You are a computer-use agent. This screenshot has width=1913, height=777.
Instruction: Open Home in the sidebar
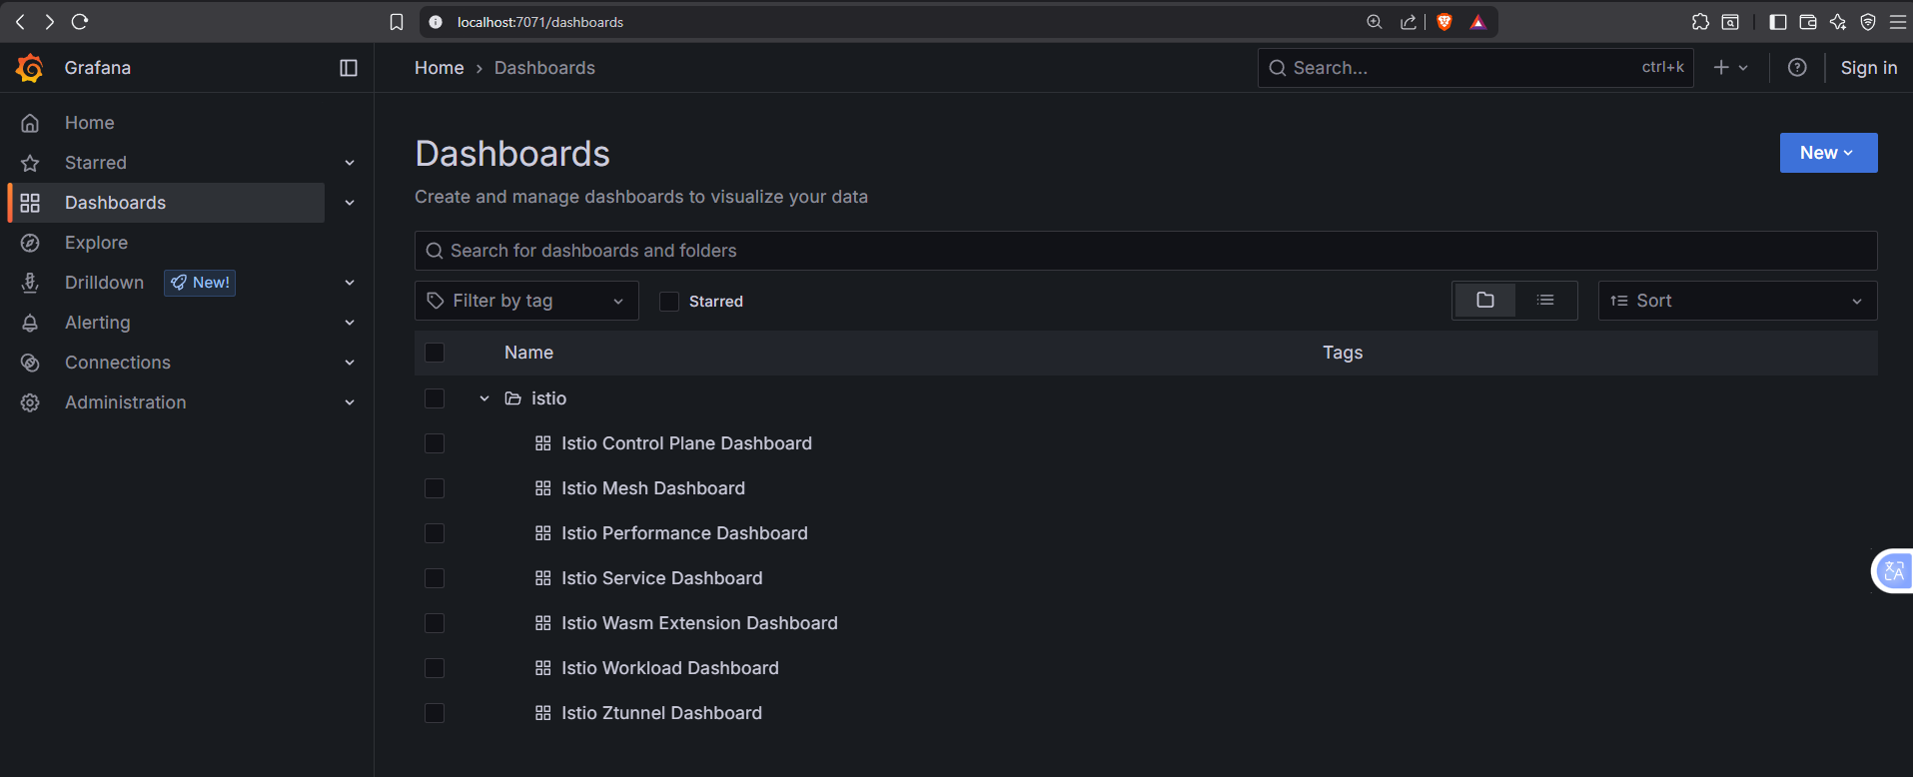coord(90,123)
